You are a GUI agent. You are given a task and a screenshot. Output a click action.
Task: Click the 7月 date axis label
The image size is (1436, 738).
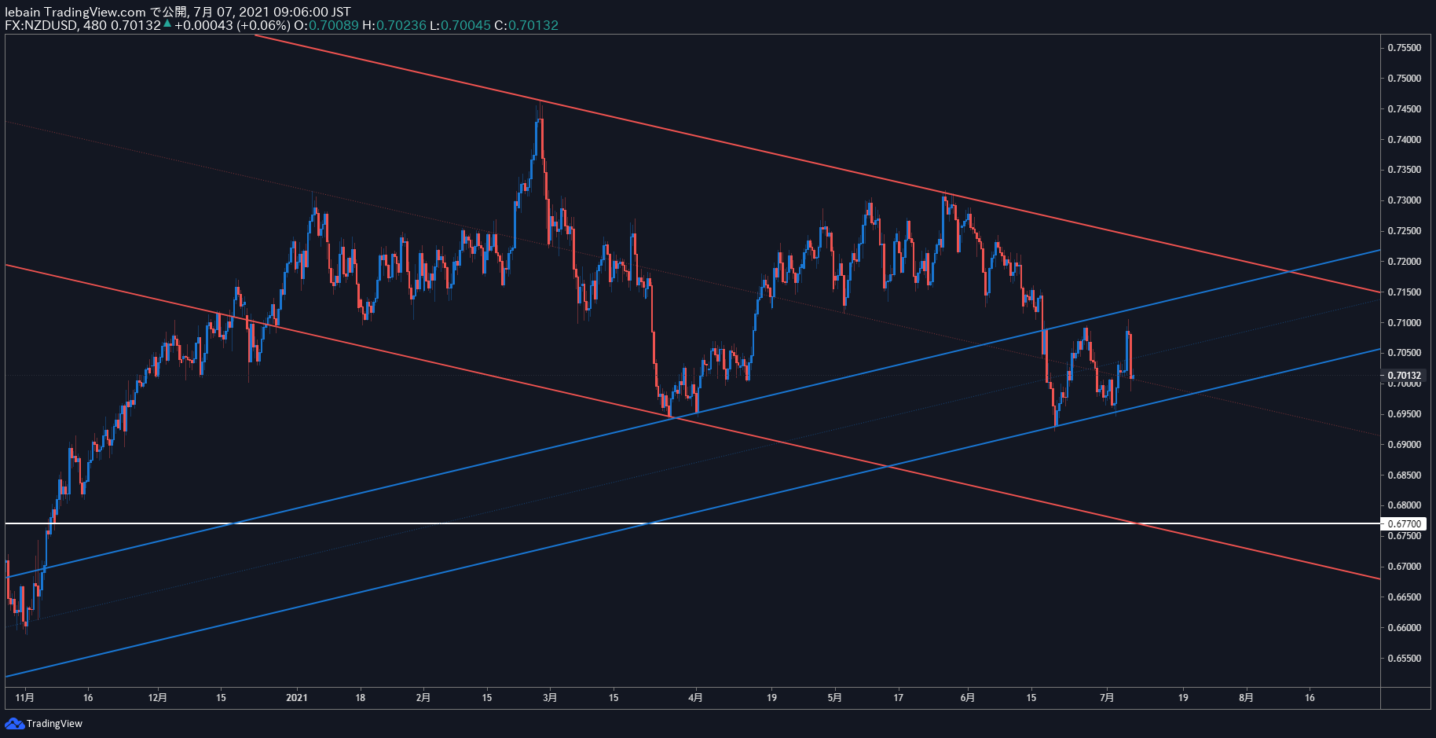coord(1107,697)
